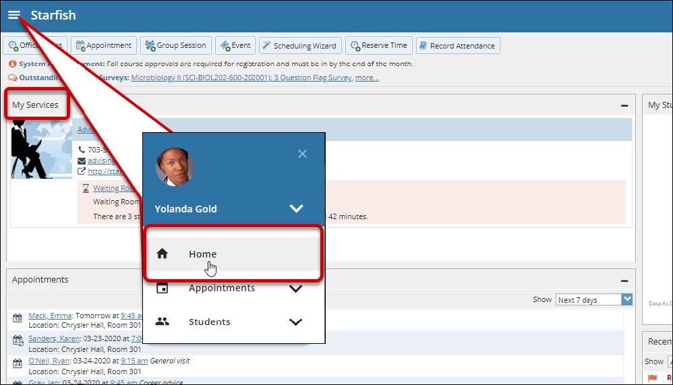Click the Record Attendance button
The image size is (673, 385).
[457, 46]
